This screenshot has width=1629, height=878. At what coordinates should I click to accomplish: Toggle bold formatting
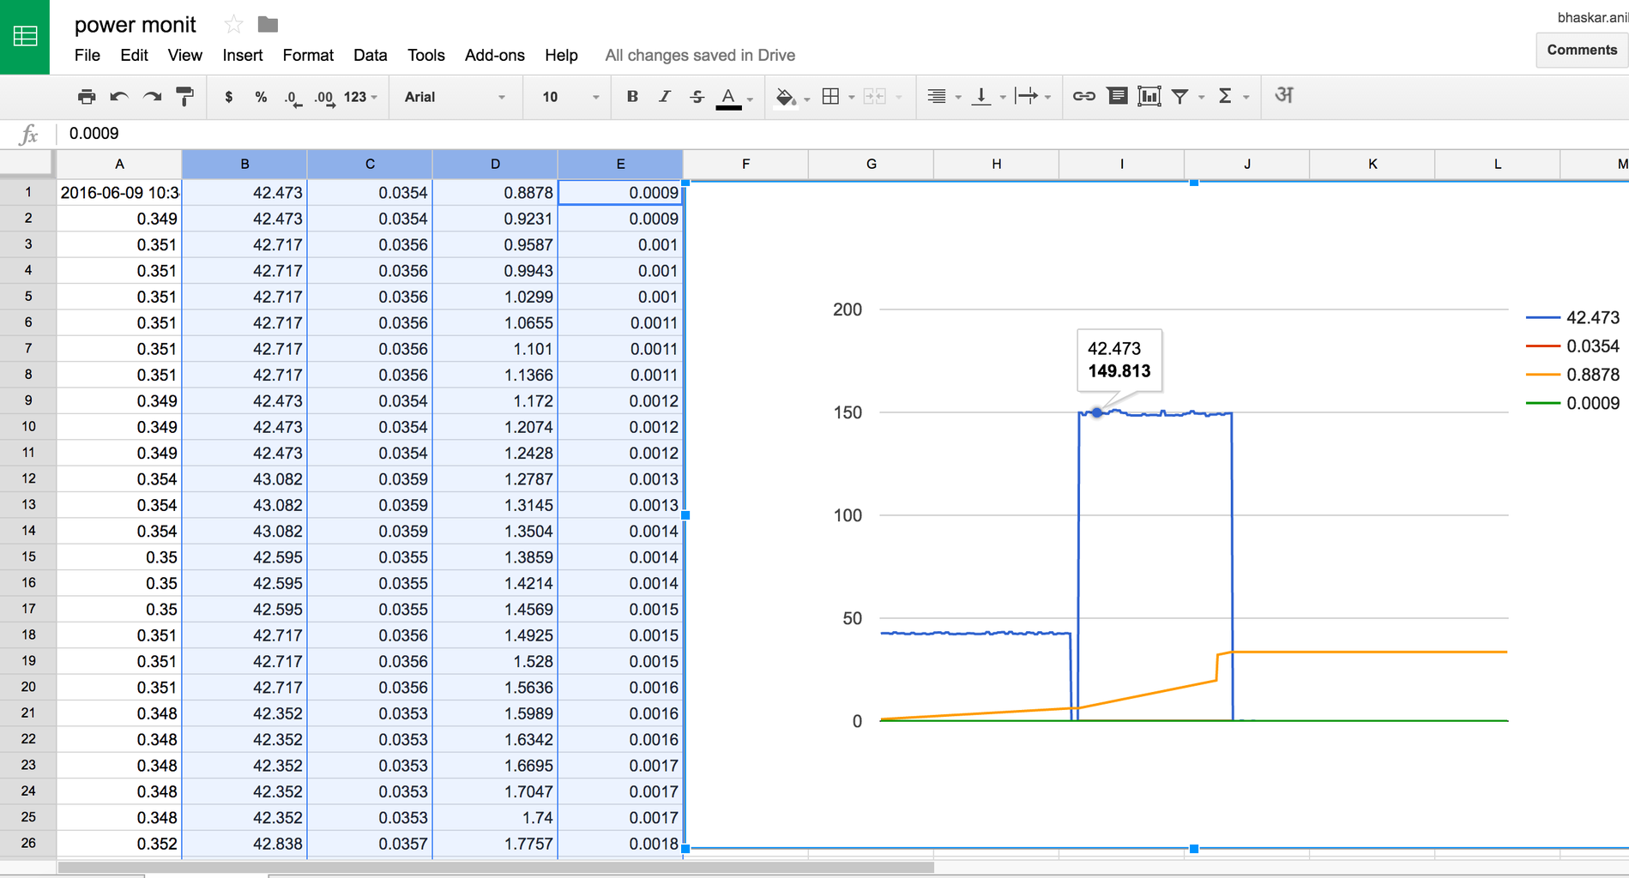(631, 96)
